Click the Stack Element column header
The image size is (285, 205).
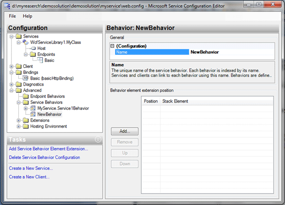pyautogui.click(x=216, y=101)
